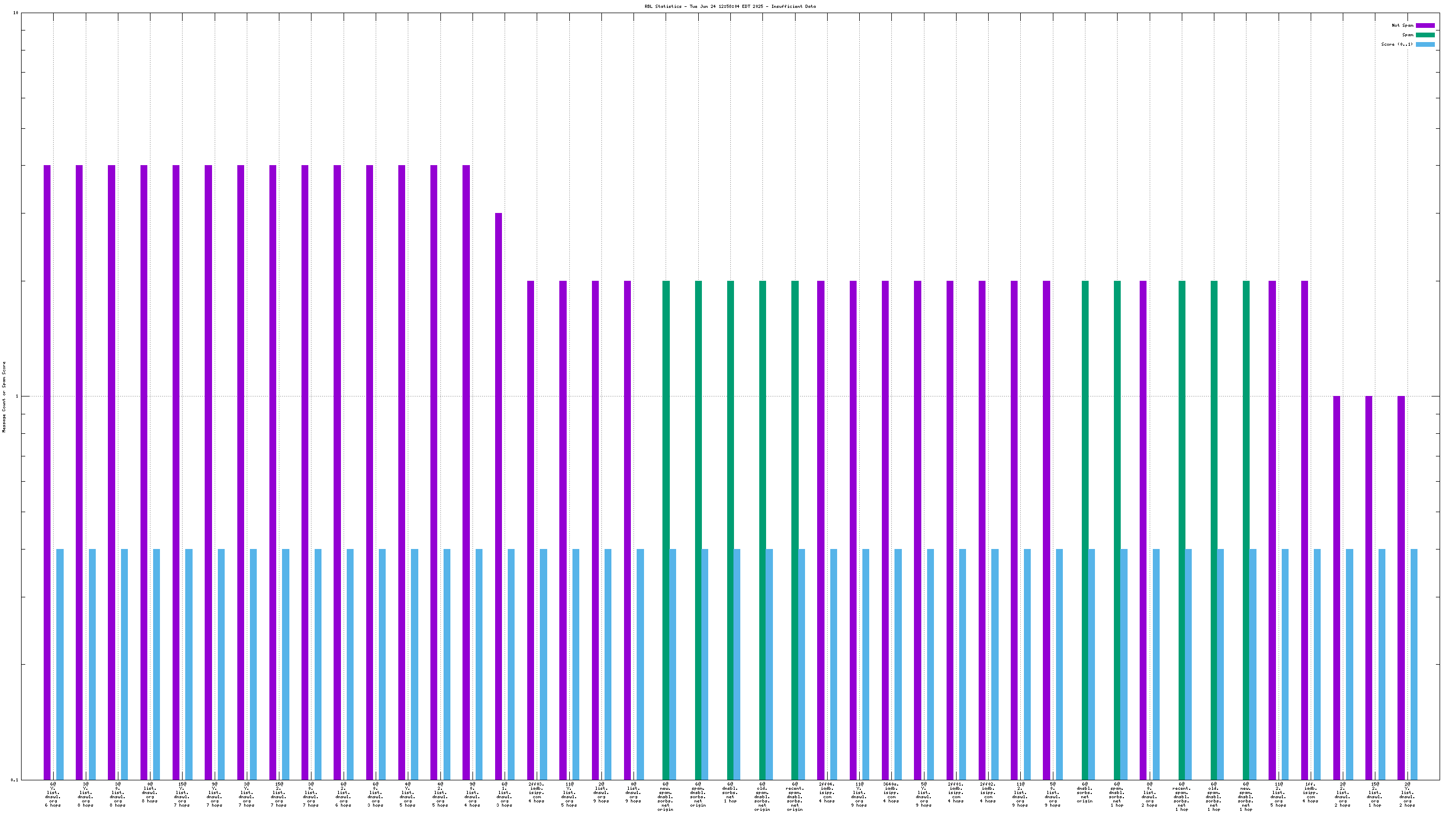The image size is (1448, 814).
Task: Click the 2ff01.iadb.isipp.com axis label
Action: click(x=956, y=792)
